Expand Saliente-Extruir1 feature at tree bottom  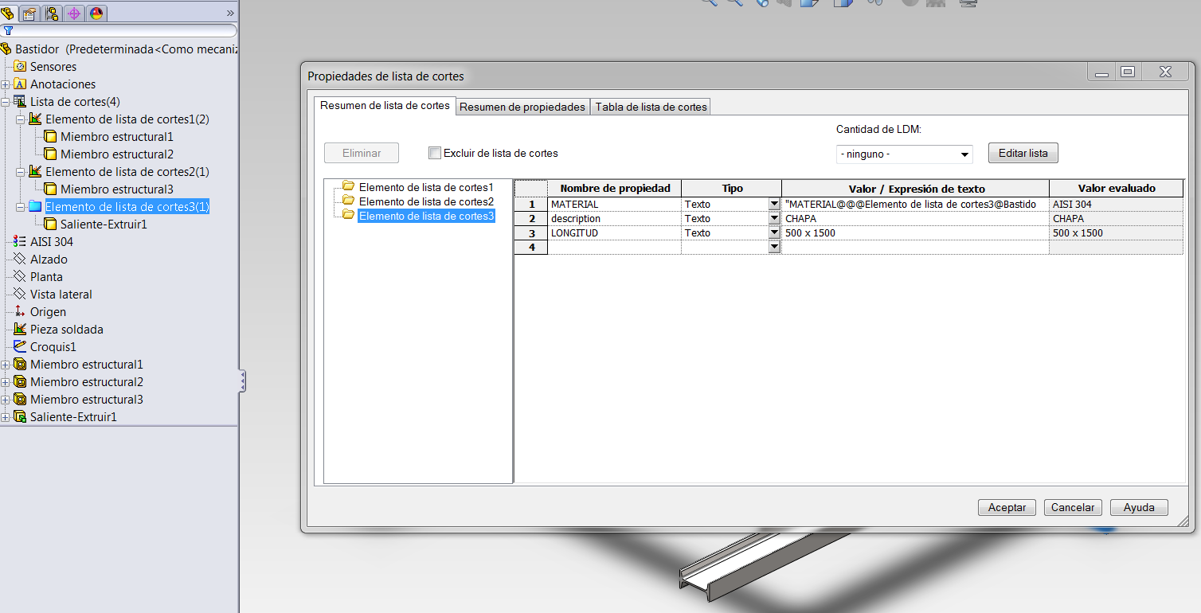[6, 417]
